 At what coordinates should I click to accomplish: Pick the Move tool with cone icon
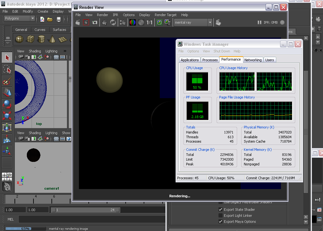coord(7,93)
